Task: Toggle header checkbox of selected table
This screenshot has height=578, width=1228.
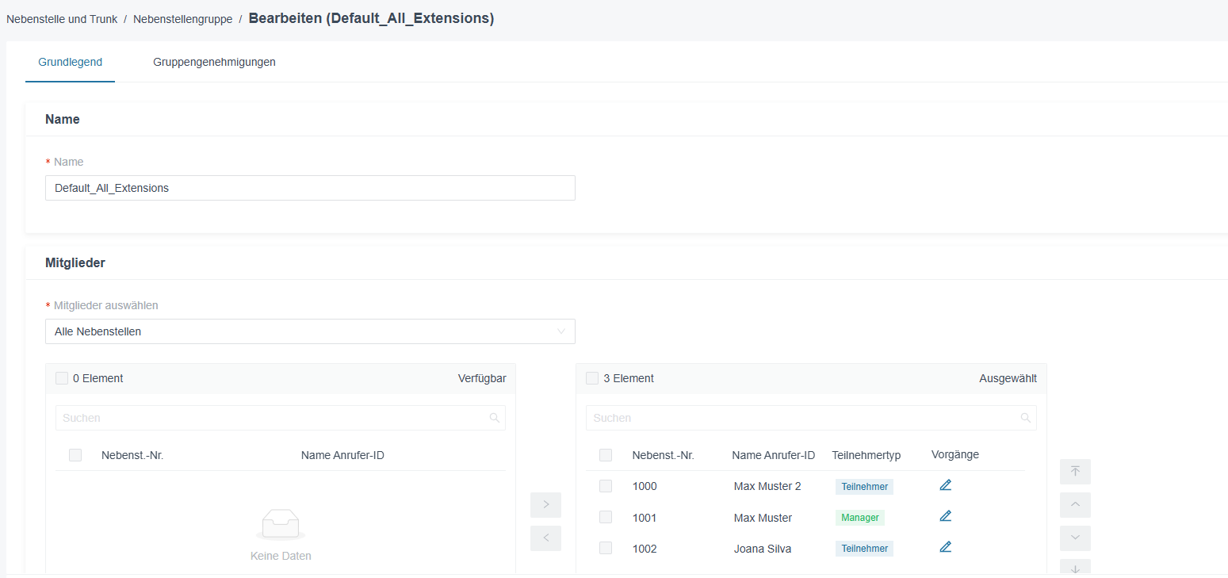Action: (606, 455)
